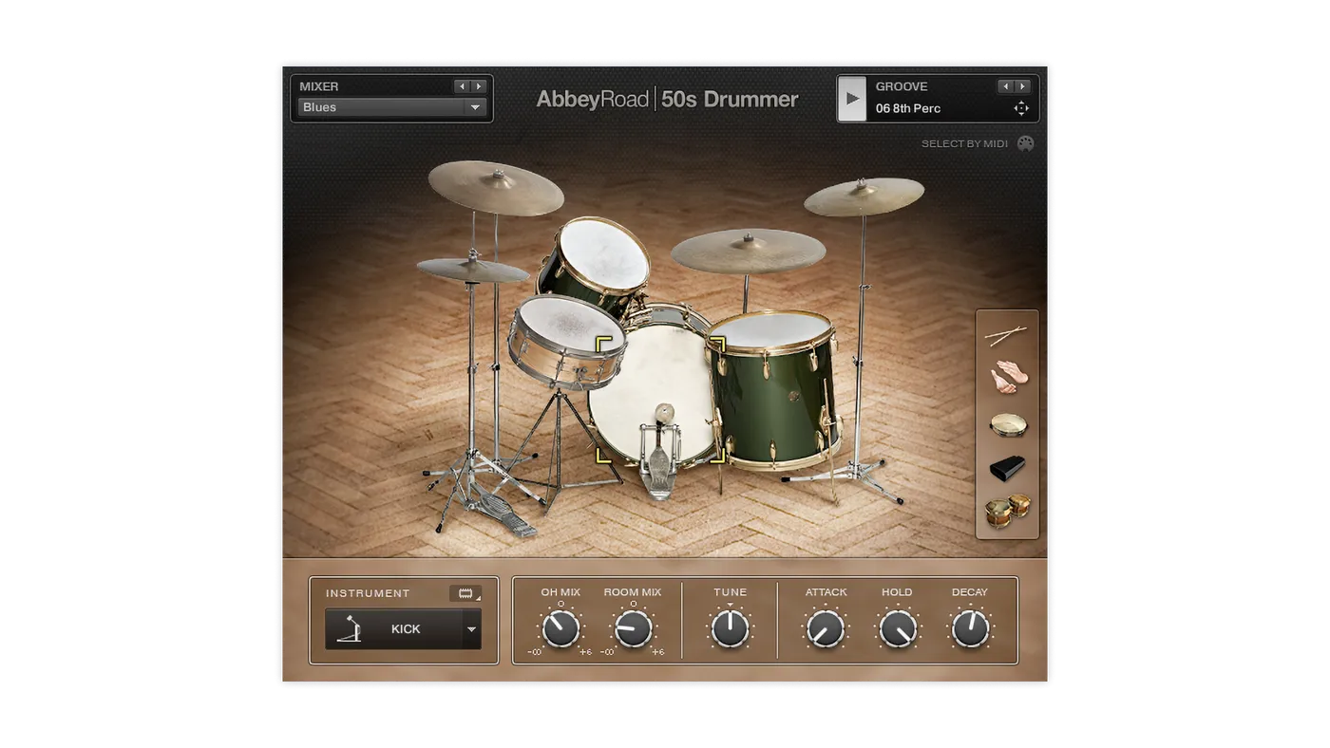The image size is (1330, 748).
Task: Select the cowbell percussion icon
Action: coord(1007,468)
